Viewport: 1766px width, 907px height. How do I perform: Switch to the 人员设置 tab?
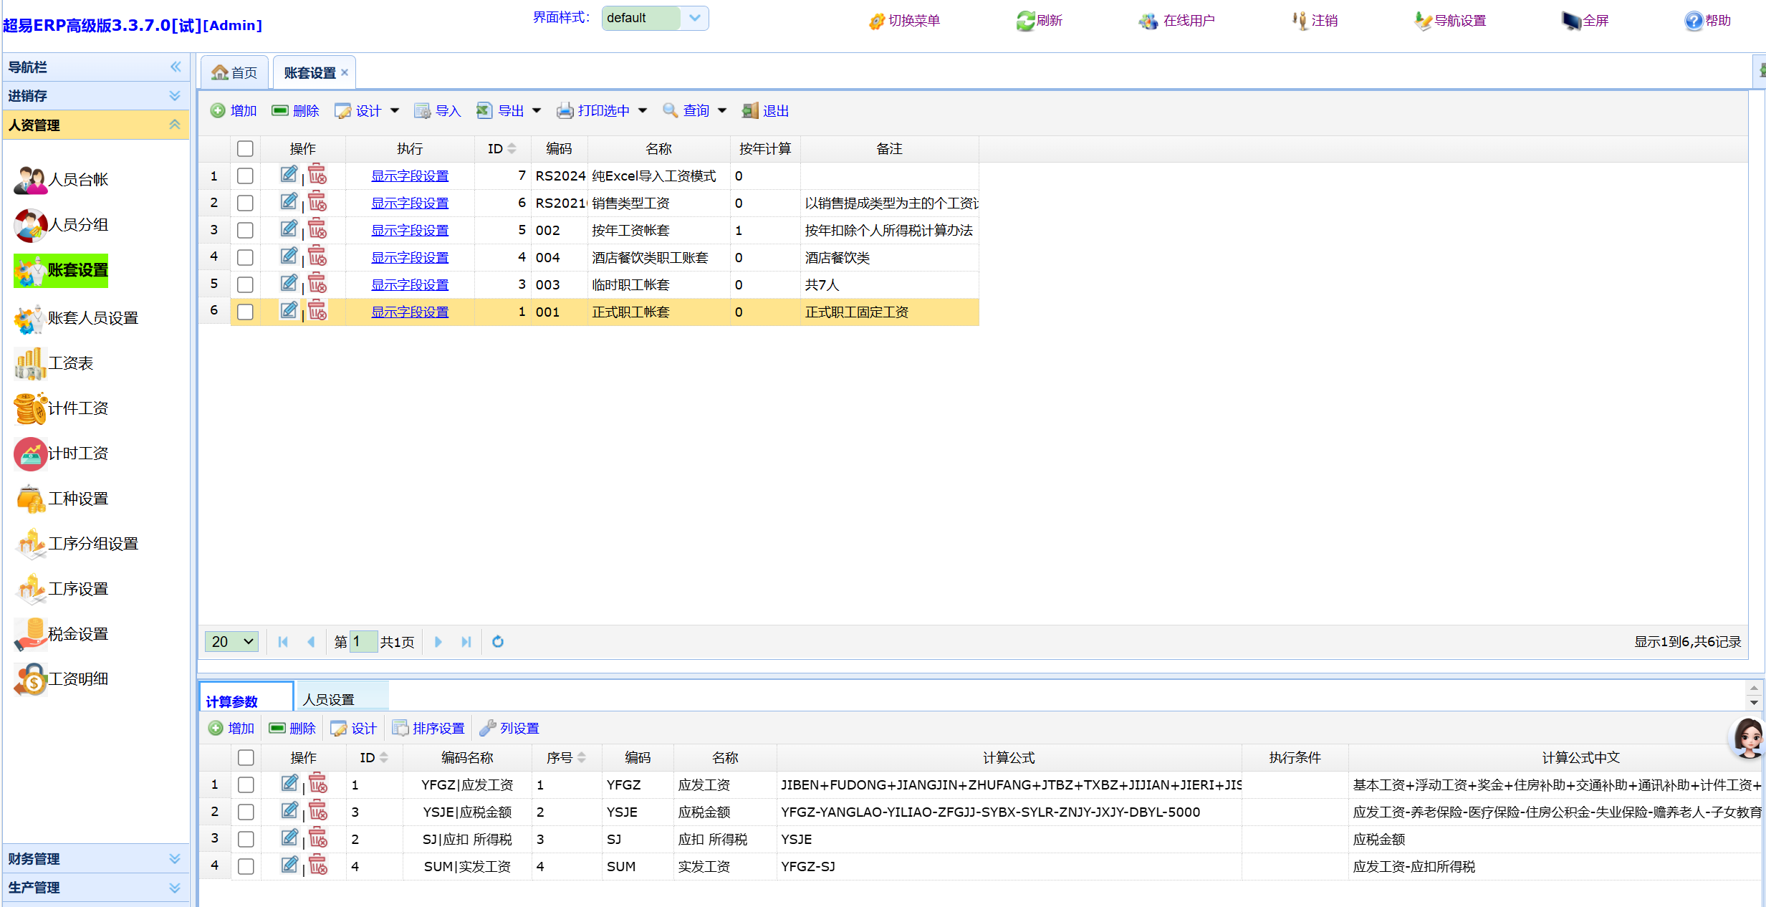329,699
